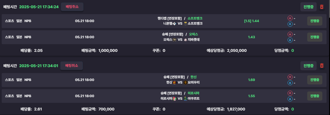
Task: Click the A icon in the 소프트뱅크 handicap row
Action: tap(290, 24)
